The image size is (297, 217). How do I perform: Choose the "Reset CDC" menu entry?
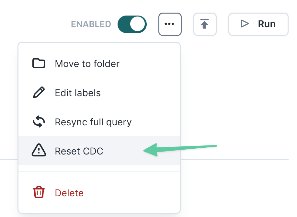click(x=79, y=151)
